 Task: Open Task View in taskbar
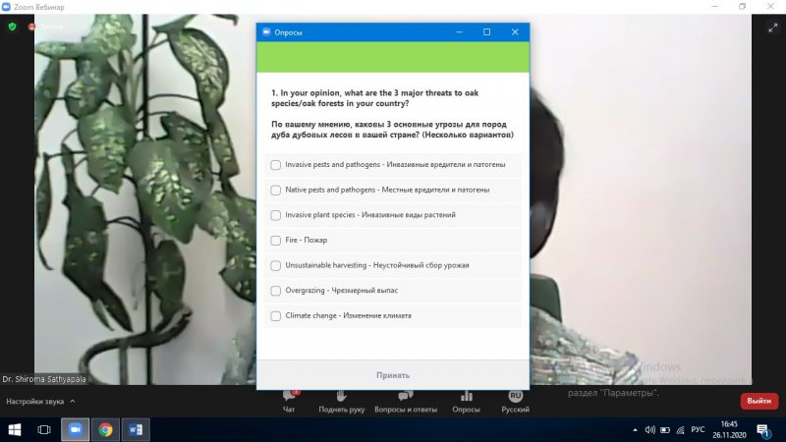click(x=44, y=429)
